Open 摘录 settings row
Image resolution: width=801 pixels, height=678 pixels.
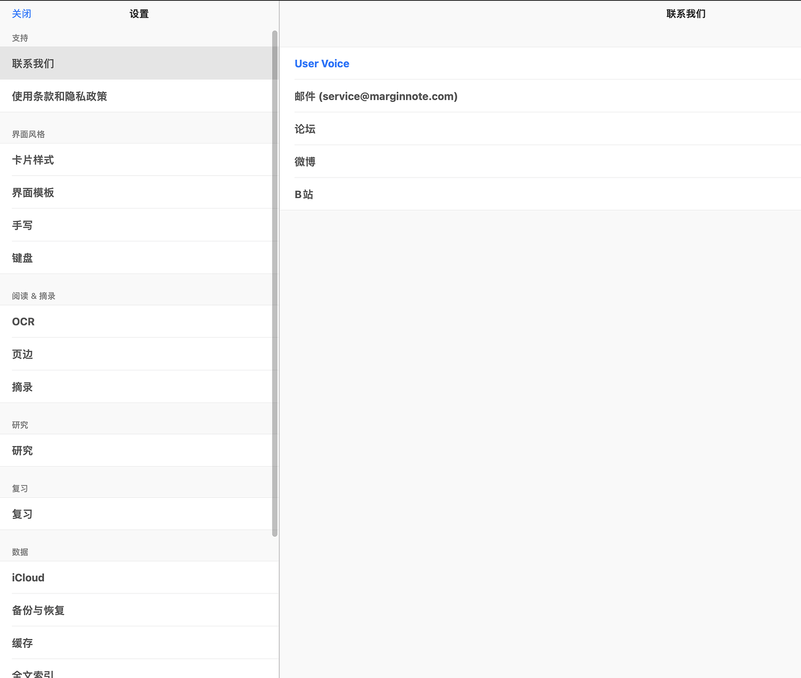click(x=139, y=387)
